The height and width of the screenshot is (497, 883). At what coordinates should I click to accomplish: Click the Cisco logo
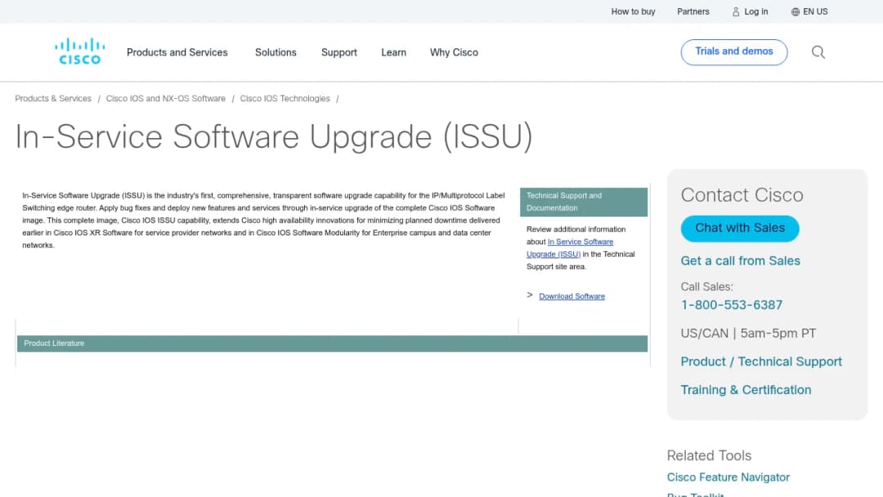(x=79, y=51)
